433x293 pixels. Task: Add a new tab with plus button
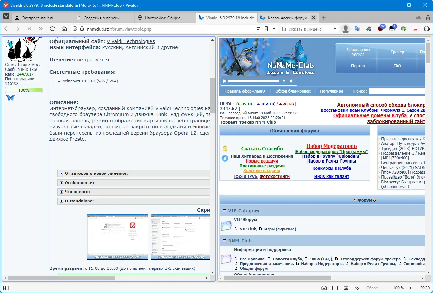coord(324,18)
